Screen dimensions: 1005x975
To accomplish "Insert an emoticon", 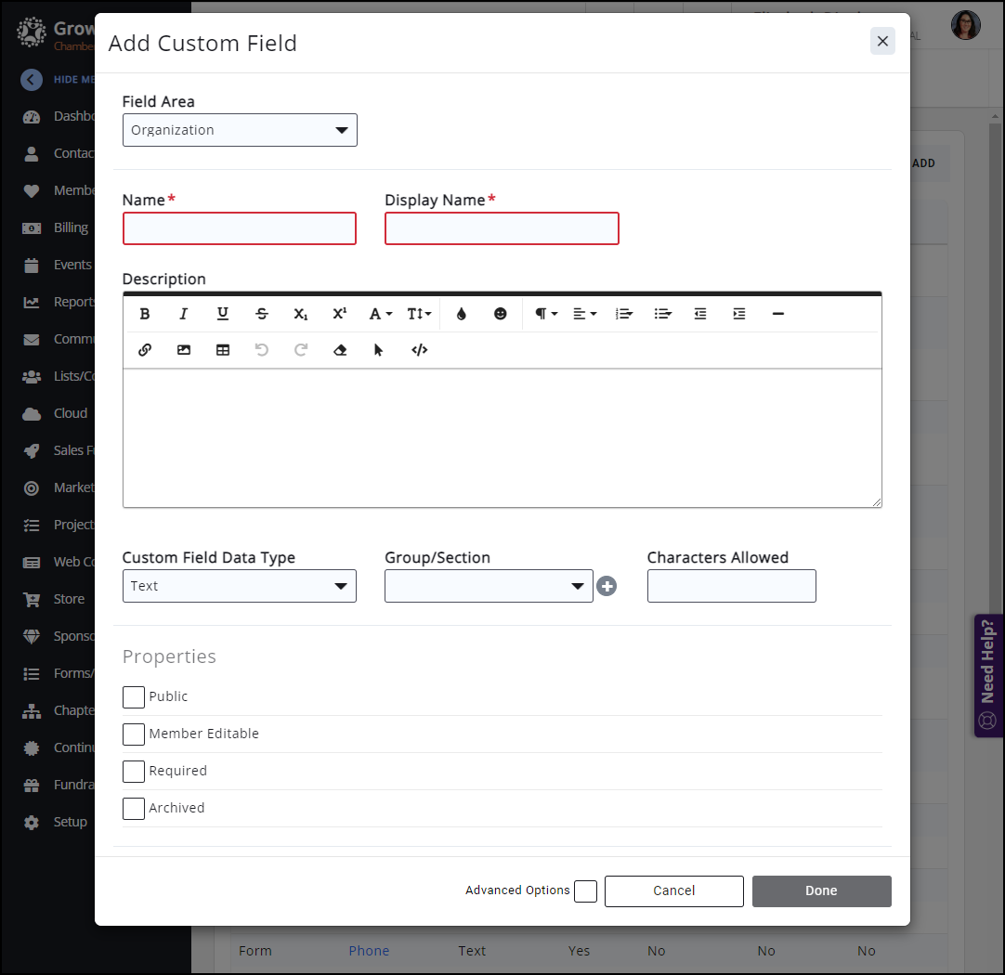I will [501, 314].
